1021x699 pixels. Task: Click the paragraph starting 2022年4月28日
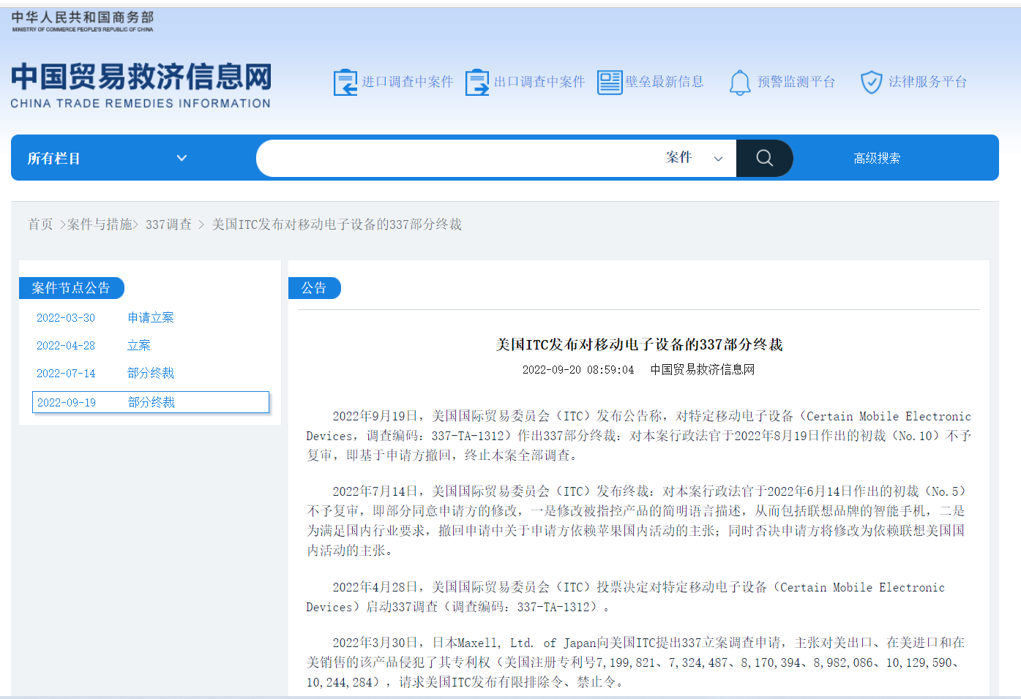pyautogui.click(x=626, y=597)
